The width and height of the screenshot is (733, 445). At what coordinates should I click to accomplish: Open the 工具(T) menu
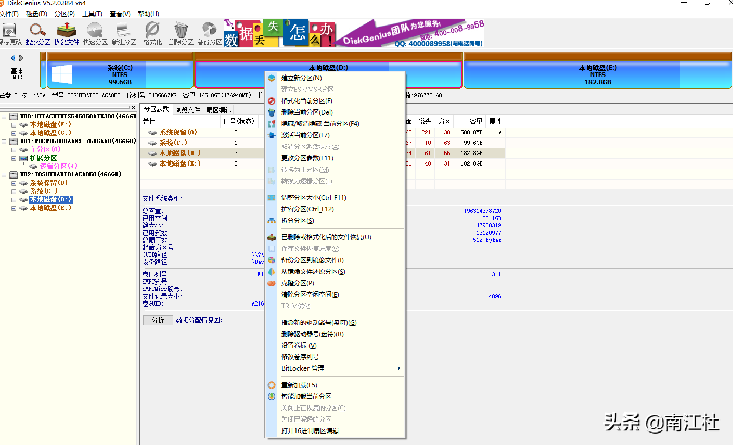pyautogui.click(x=92, y=14)
